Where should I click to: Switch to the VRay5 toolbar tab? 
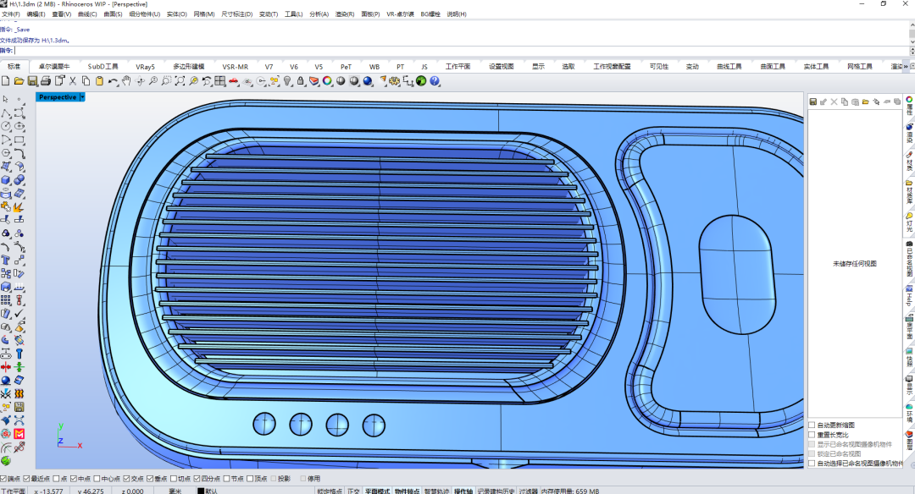coord(145,66)
